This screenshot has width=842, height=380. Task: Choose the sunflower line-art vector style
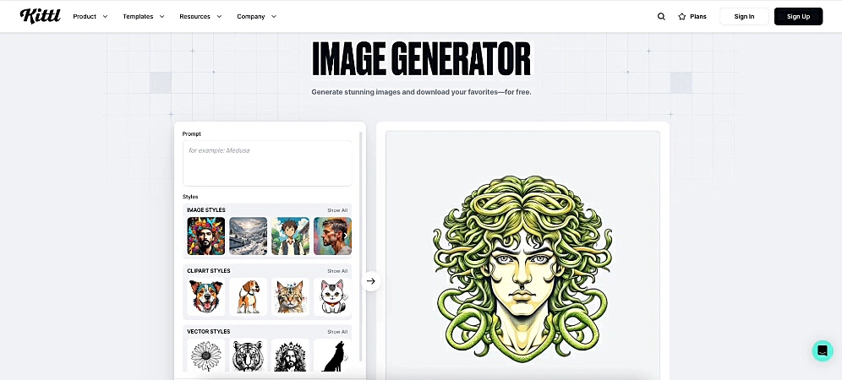click(205, 355)
